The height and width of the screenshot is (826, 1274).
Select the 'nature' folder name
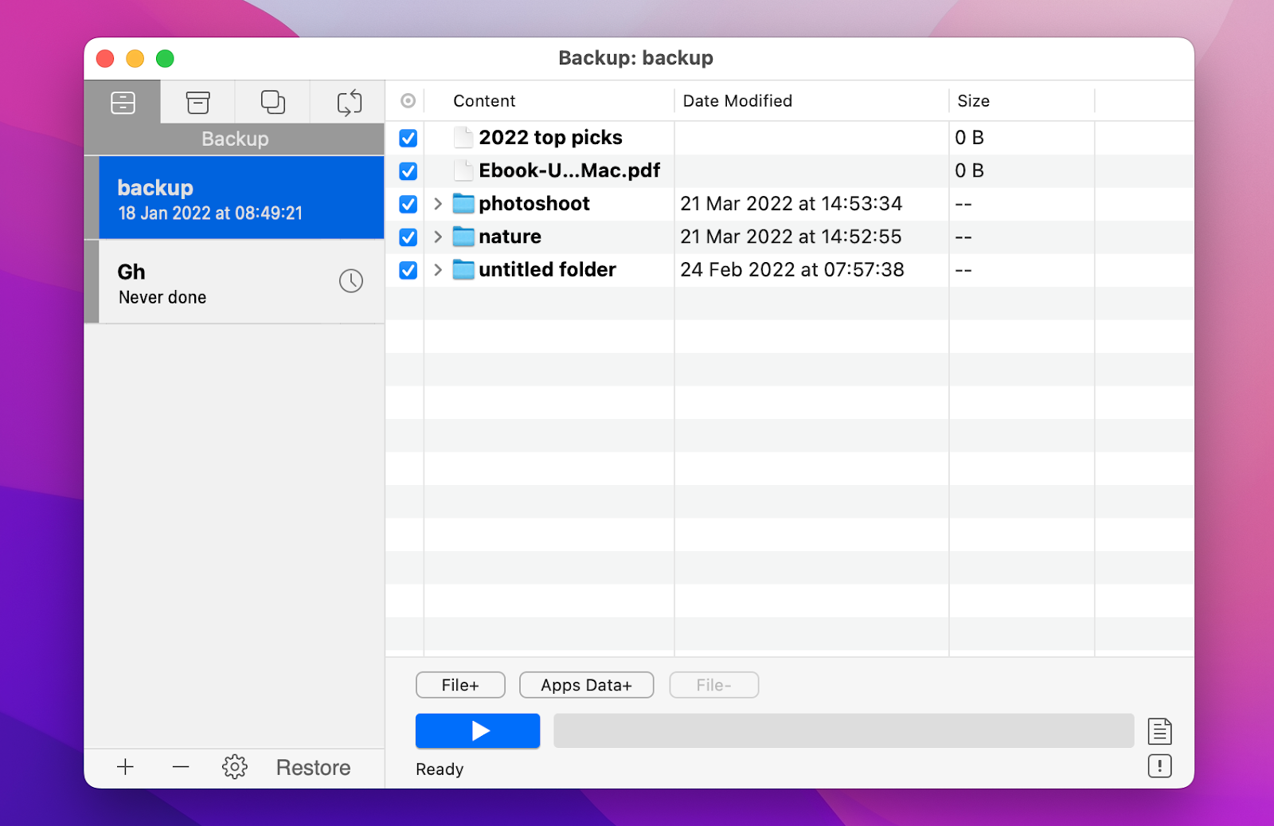click(510, 237)
